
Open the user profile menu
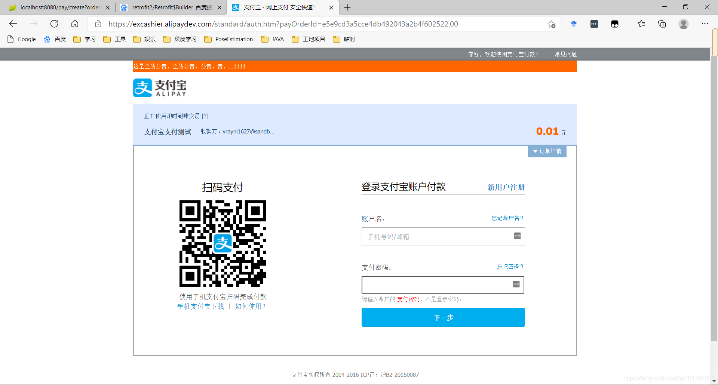pyautogui.click(x=684, y=24)
